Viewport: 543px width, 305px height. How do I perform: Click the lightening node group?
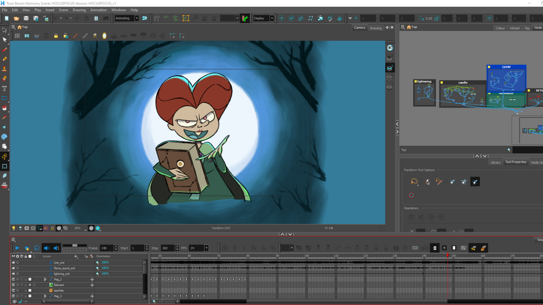(425, 92)
